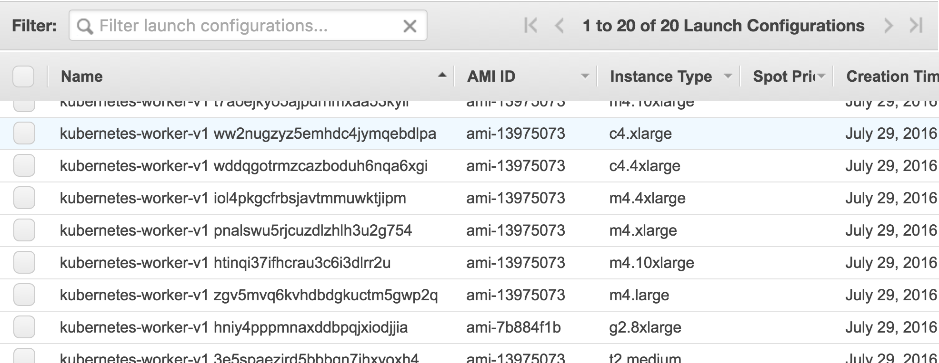Enable checkbox for the m4.large row
Viewport: 939px width, 363px height.
coord(24,295)
